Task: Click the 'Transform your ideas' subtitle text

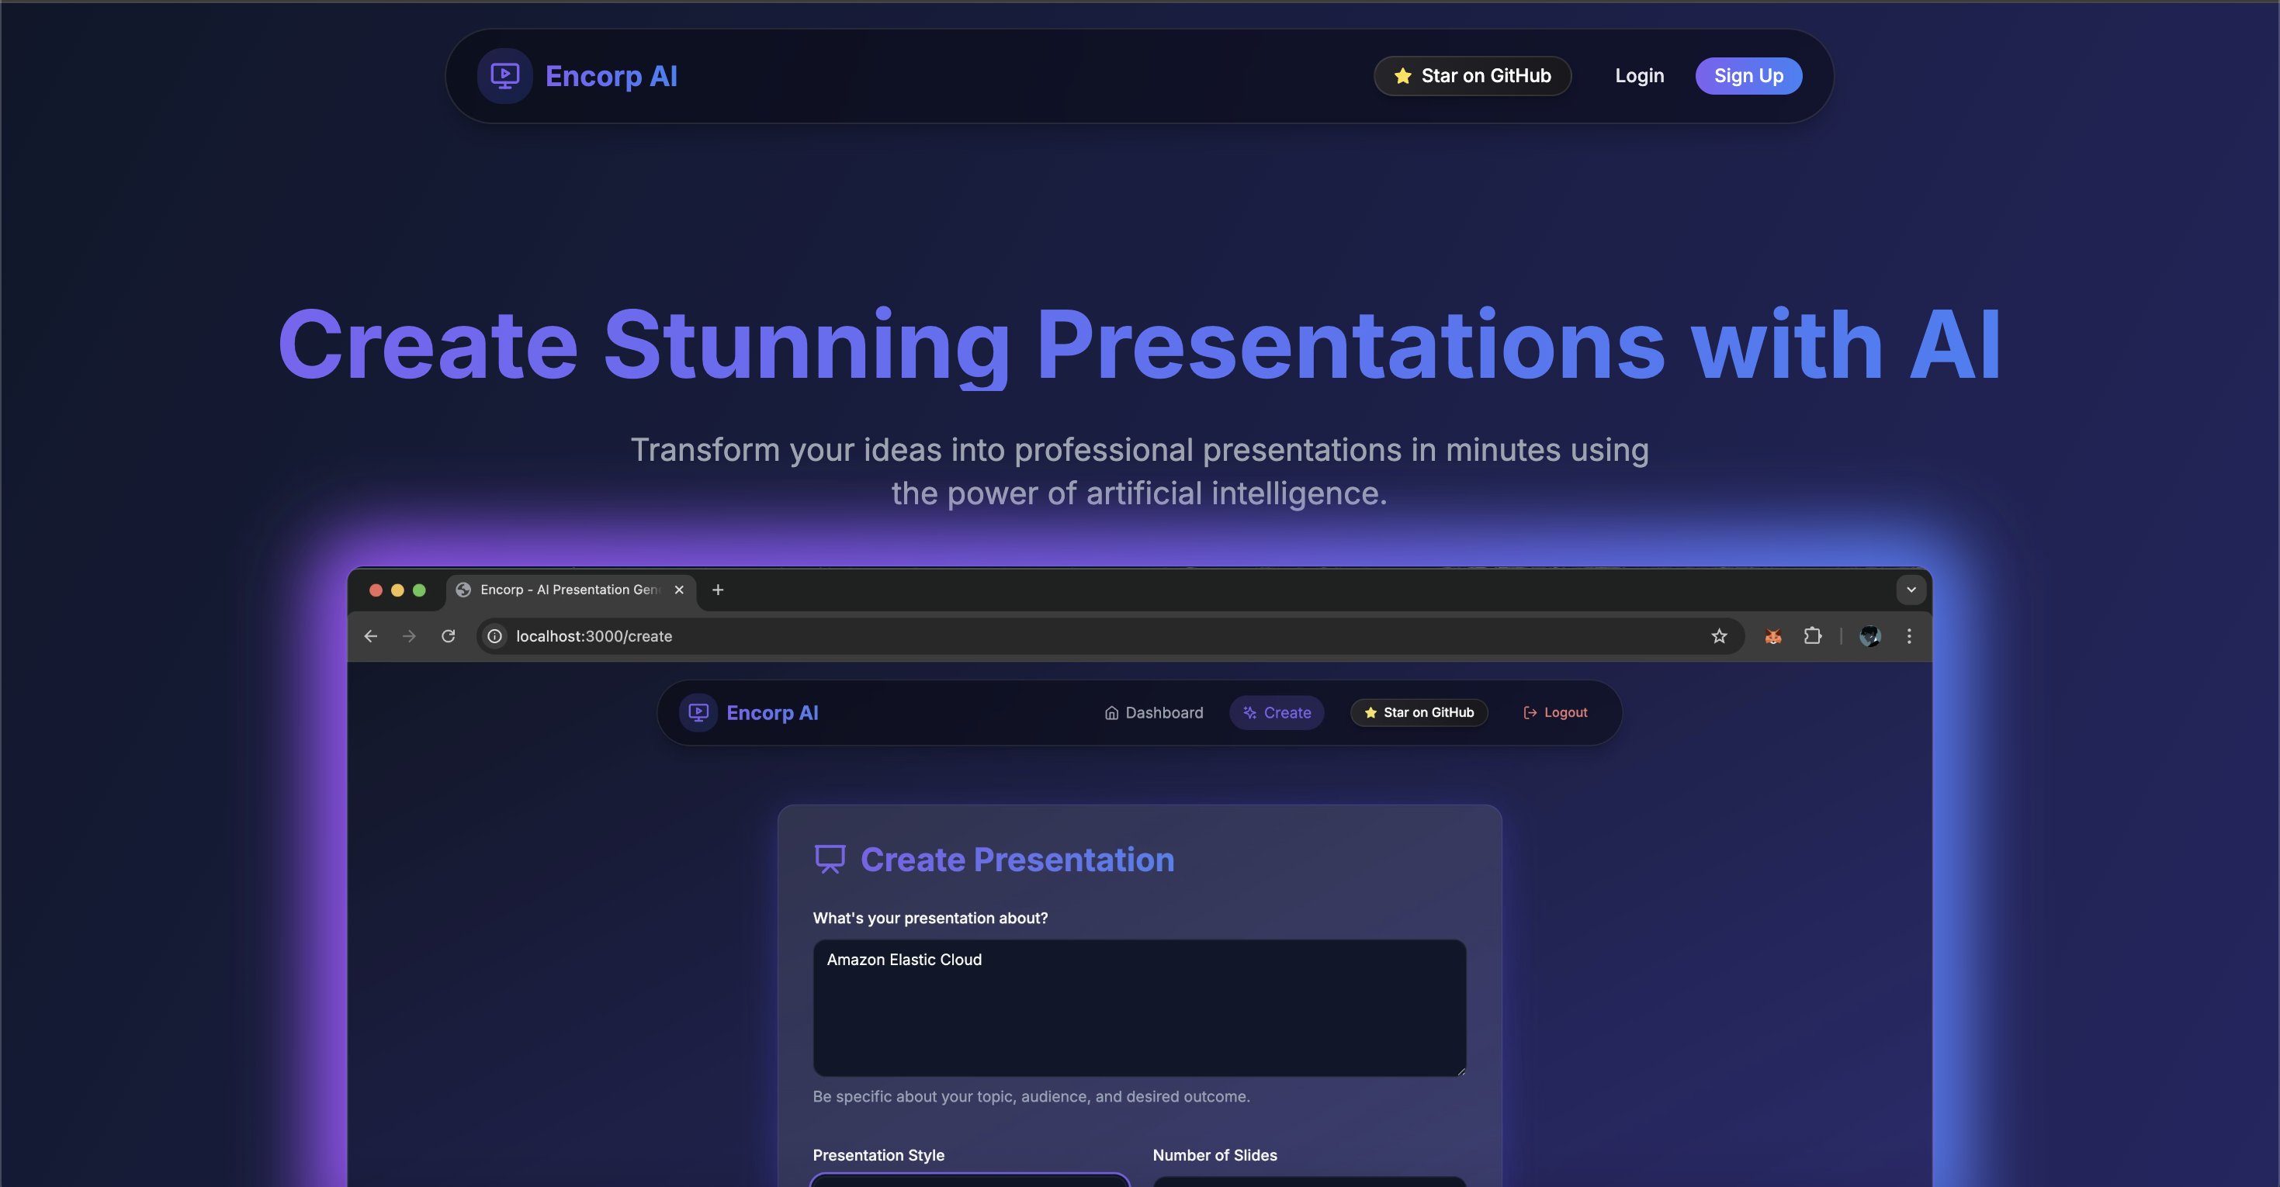Action: [1139, 471]
